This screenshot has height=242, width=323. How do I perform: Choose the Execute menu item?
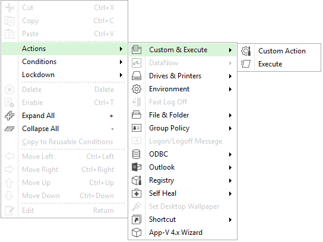click(279, 64)
